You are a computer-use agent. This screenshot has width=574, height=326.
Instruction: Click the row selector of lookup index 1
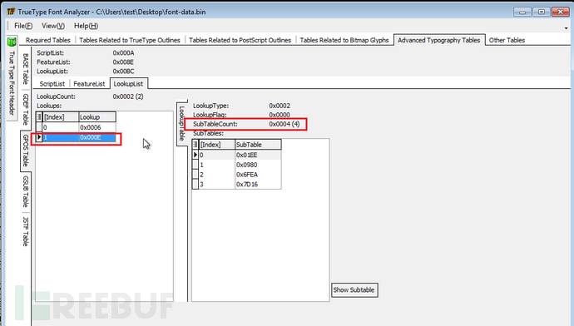point(39,137)
